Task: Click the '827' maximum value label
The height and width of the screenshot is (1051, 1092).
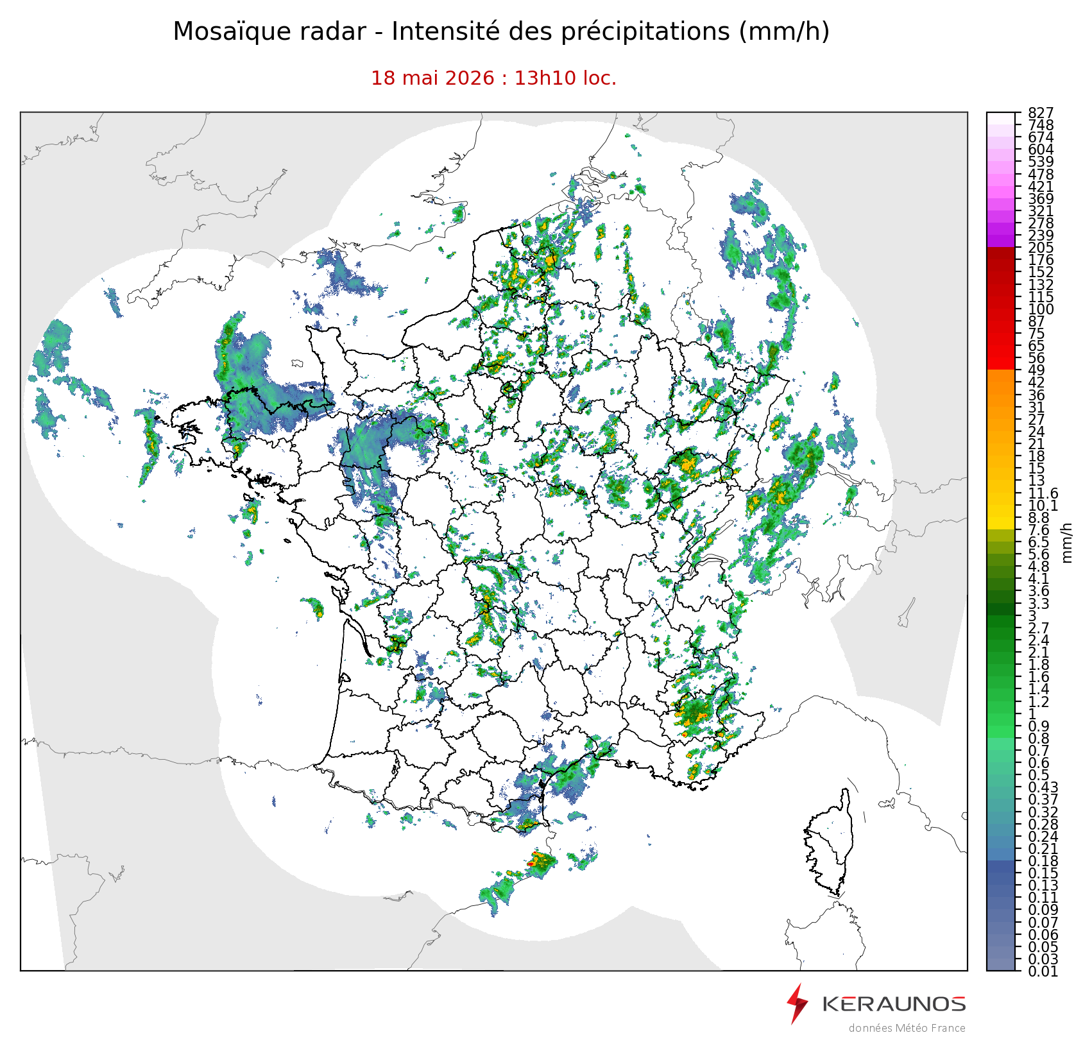Action: [x=1041, y=114]
